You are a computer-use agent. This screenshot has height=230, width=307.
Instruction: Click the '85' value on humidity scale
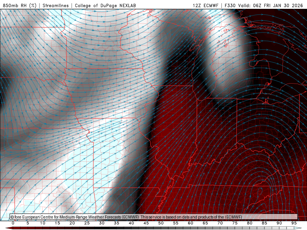click(x=264, y=223)
